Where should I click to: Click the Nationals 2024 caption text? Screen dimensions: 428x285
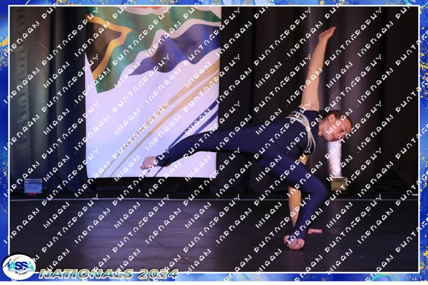tap(108, 274)
